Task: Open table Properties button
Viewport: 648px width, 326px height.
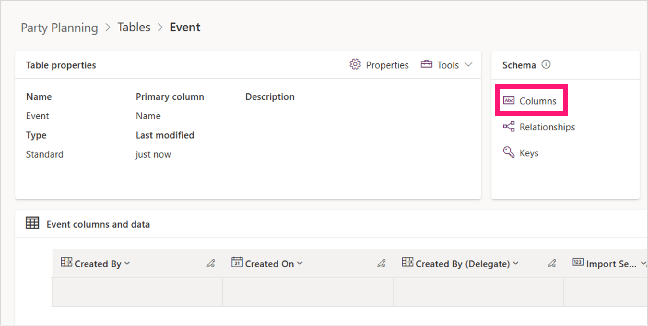Action: (x=379, y=65)
